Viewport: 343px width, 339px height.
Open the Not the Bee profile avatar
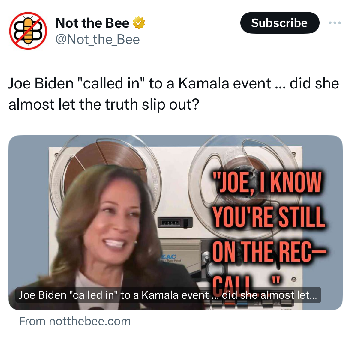click(28, 31)
